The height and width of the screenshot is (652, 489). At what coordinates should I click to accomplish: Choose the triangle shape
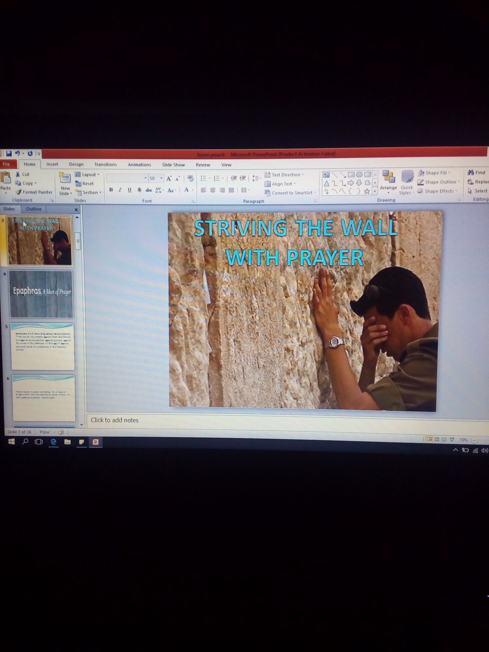327,183
